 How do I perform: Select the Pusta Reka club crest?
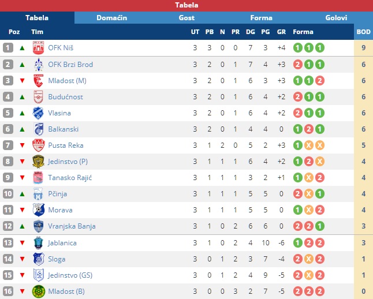tap(38, 145)
